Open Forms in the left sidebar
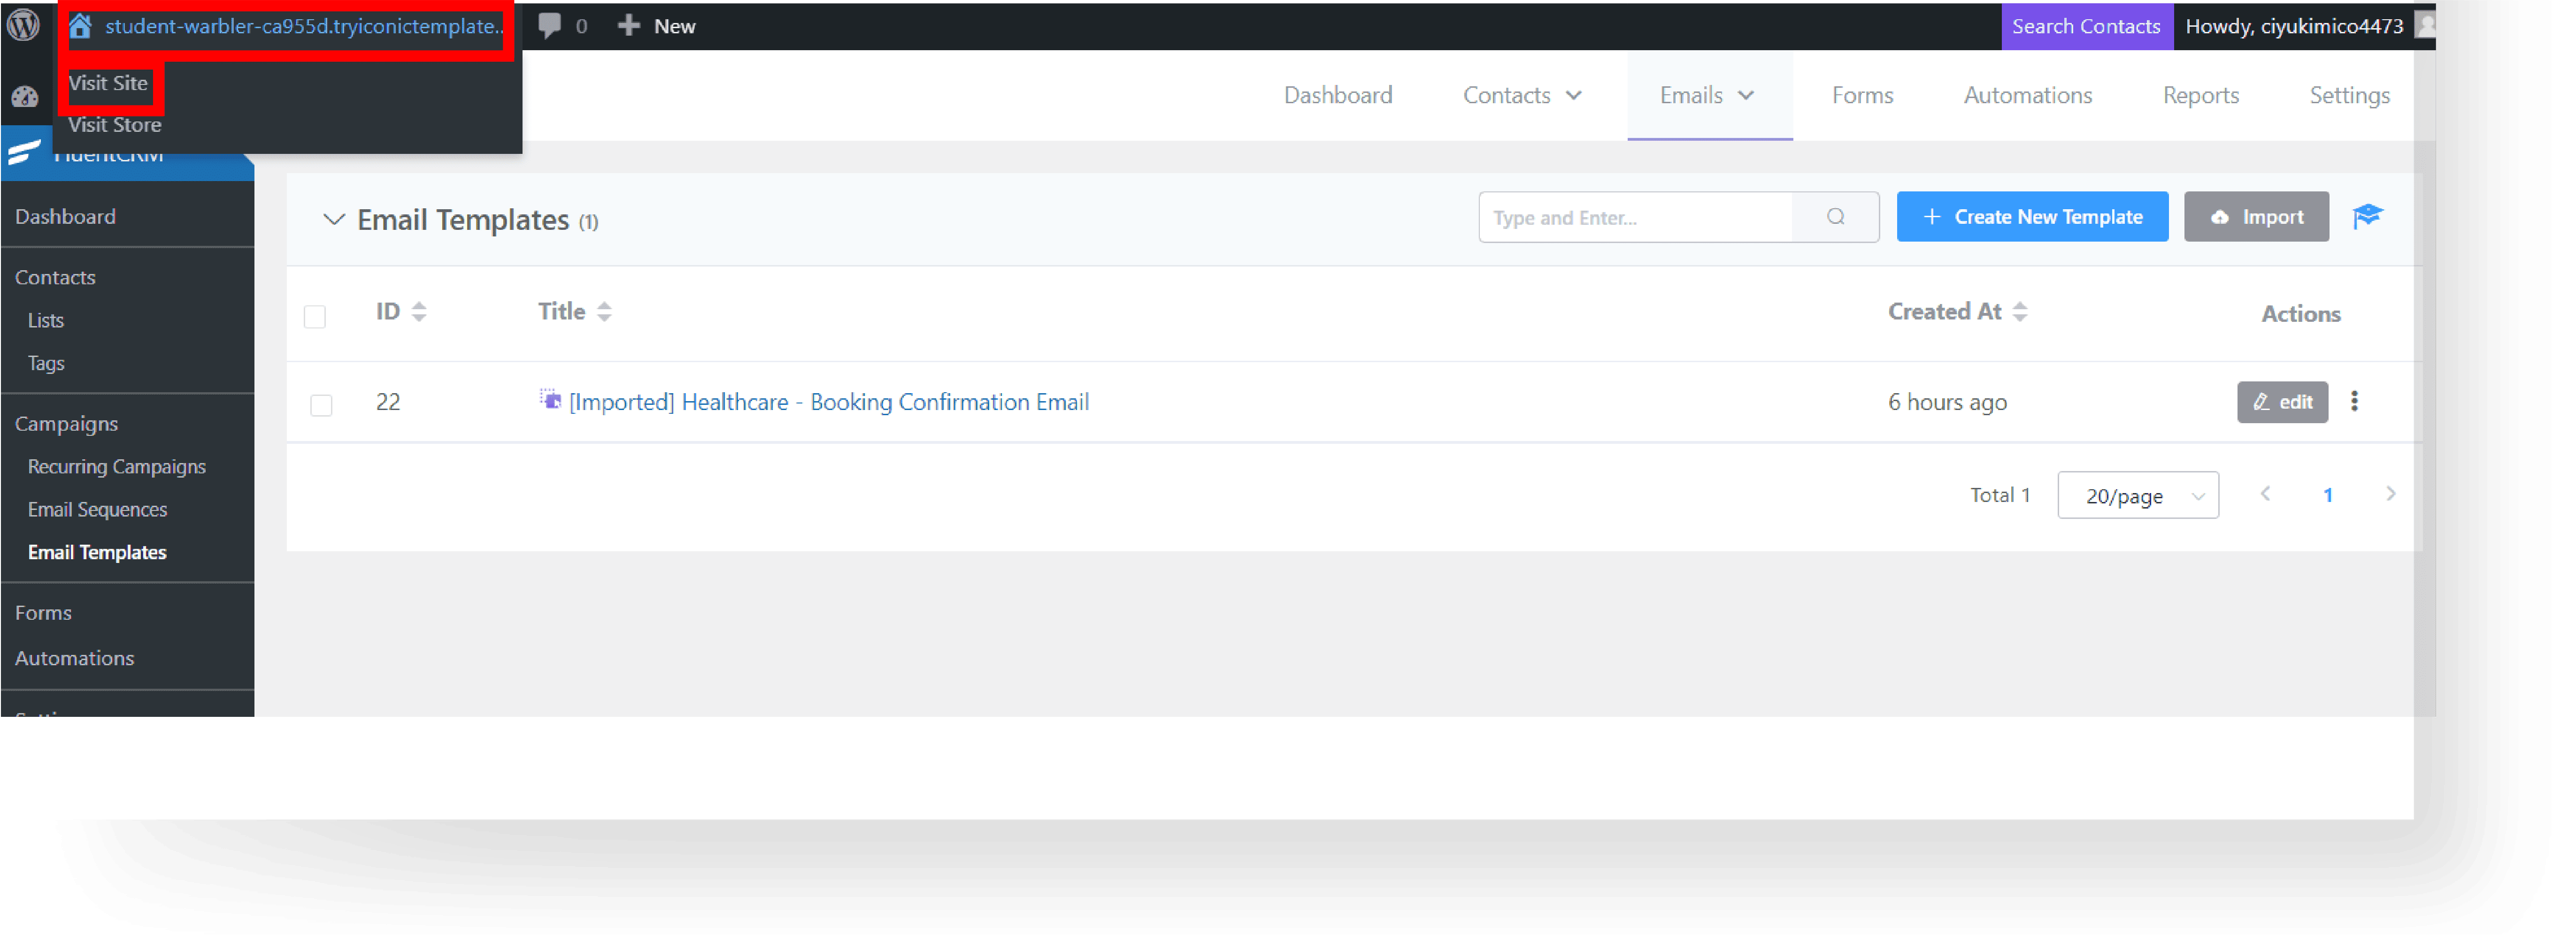The width and height of the screenshot is (2576, 935). (44, 612)
